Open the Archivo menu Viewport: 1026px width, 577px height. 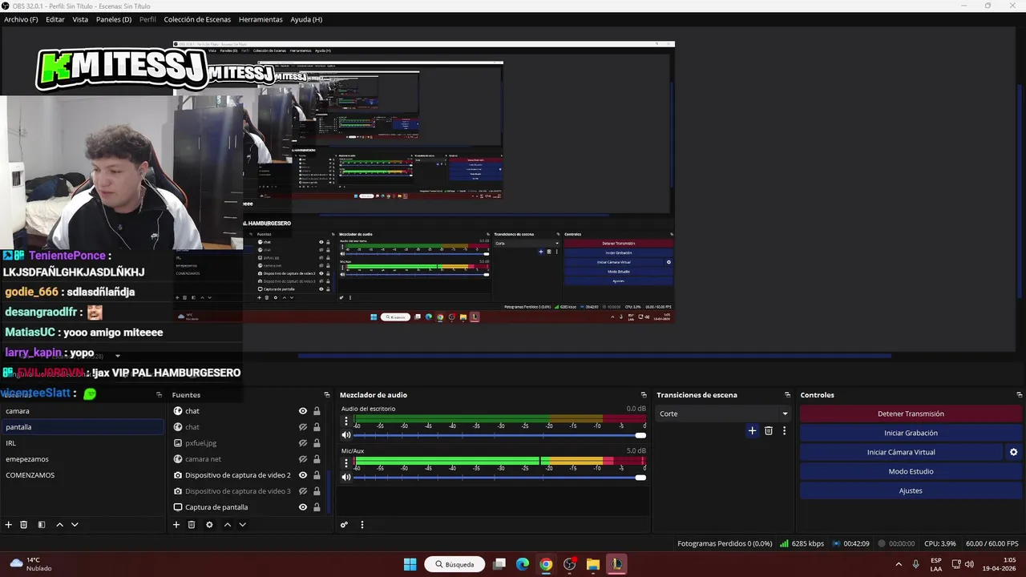[21, 19]
